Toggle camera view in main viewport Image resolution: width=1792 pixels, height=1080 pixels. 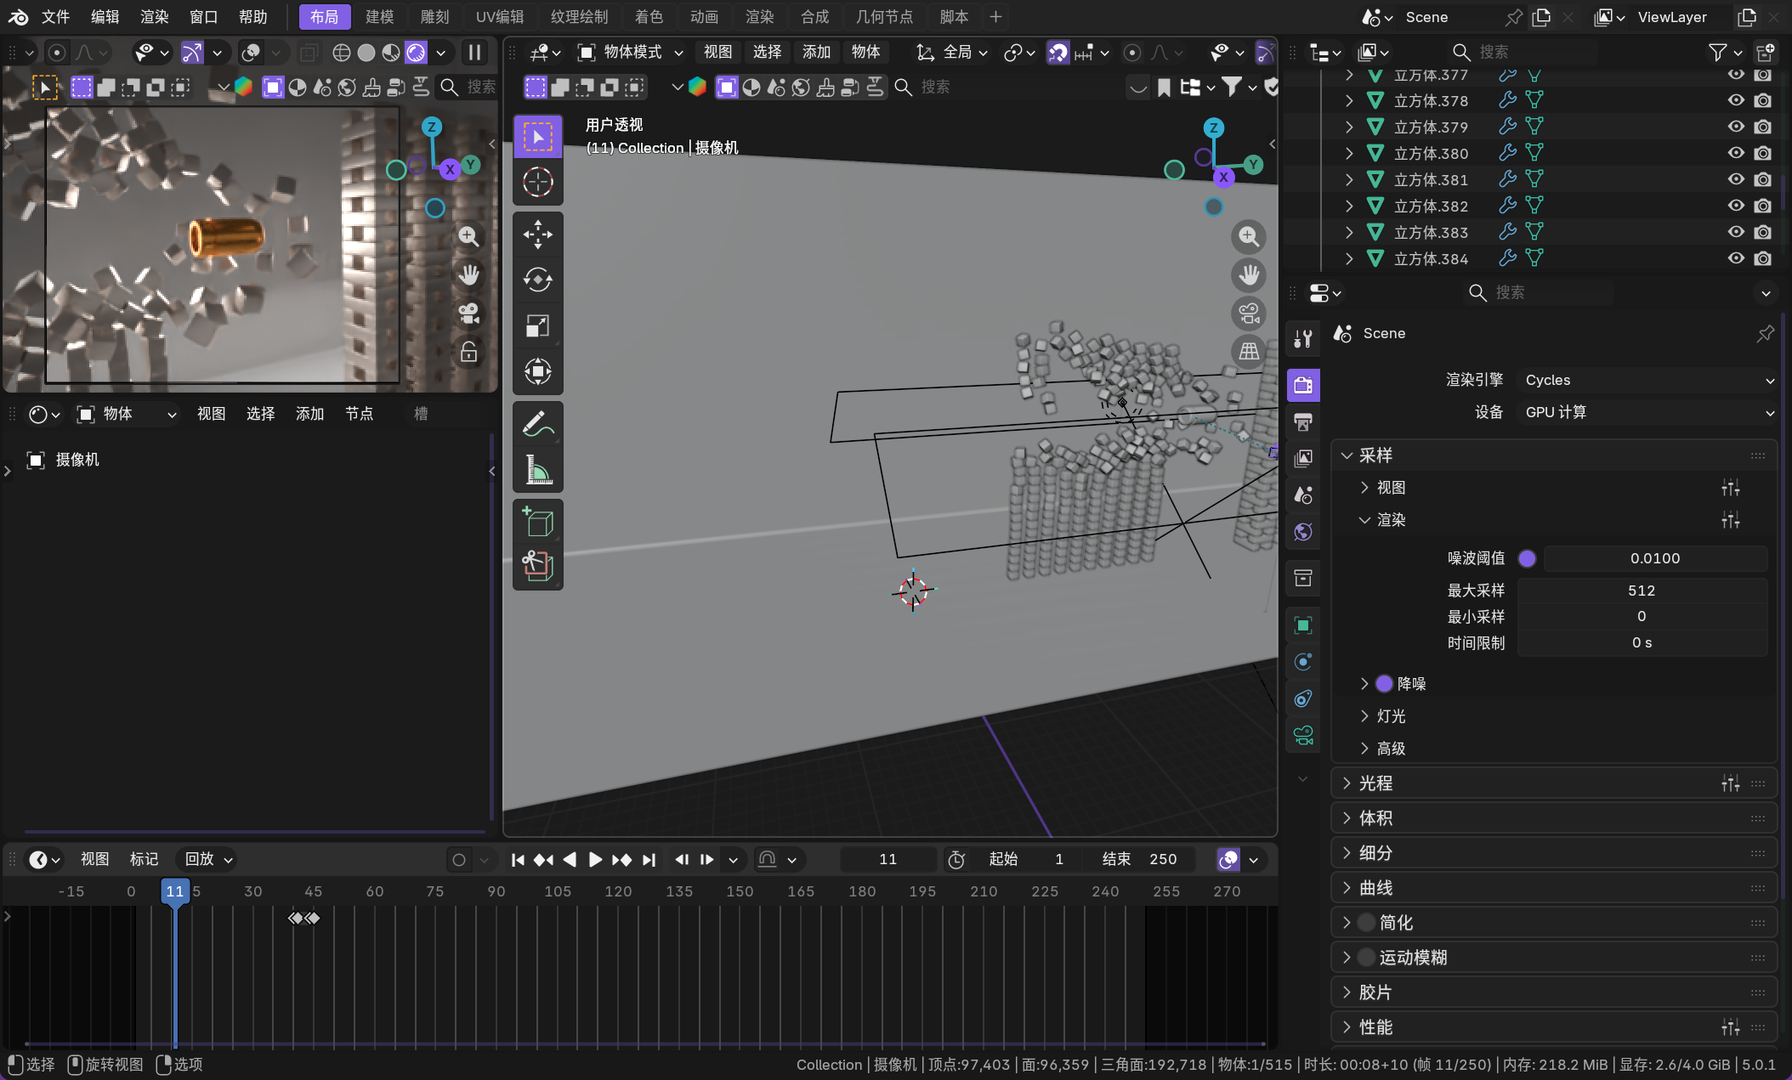click(x=1248, y=314)
